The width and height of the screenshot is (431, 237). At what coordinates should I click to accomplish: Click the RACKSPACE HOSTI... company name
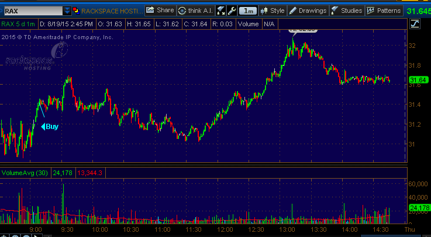pos(112,11)
